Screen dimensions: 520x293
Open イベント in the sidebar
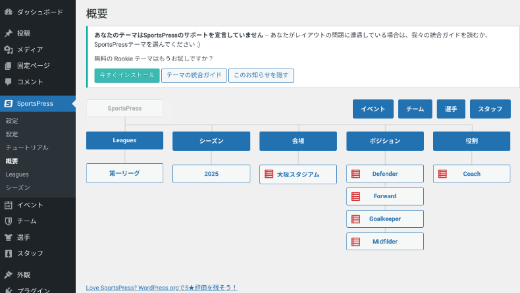tap(38, 205)
